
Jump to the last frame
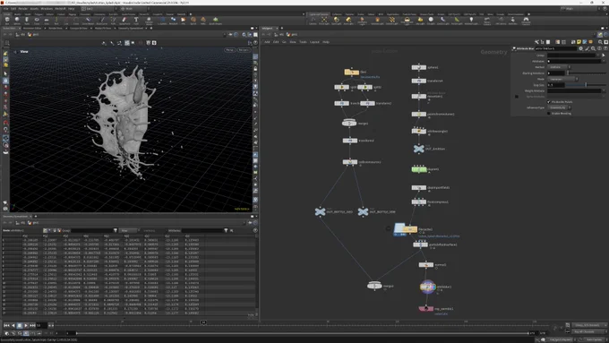click(x=32, y=325)
